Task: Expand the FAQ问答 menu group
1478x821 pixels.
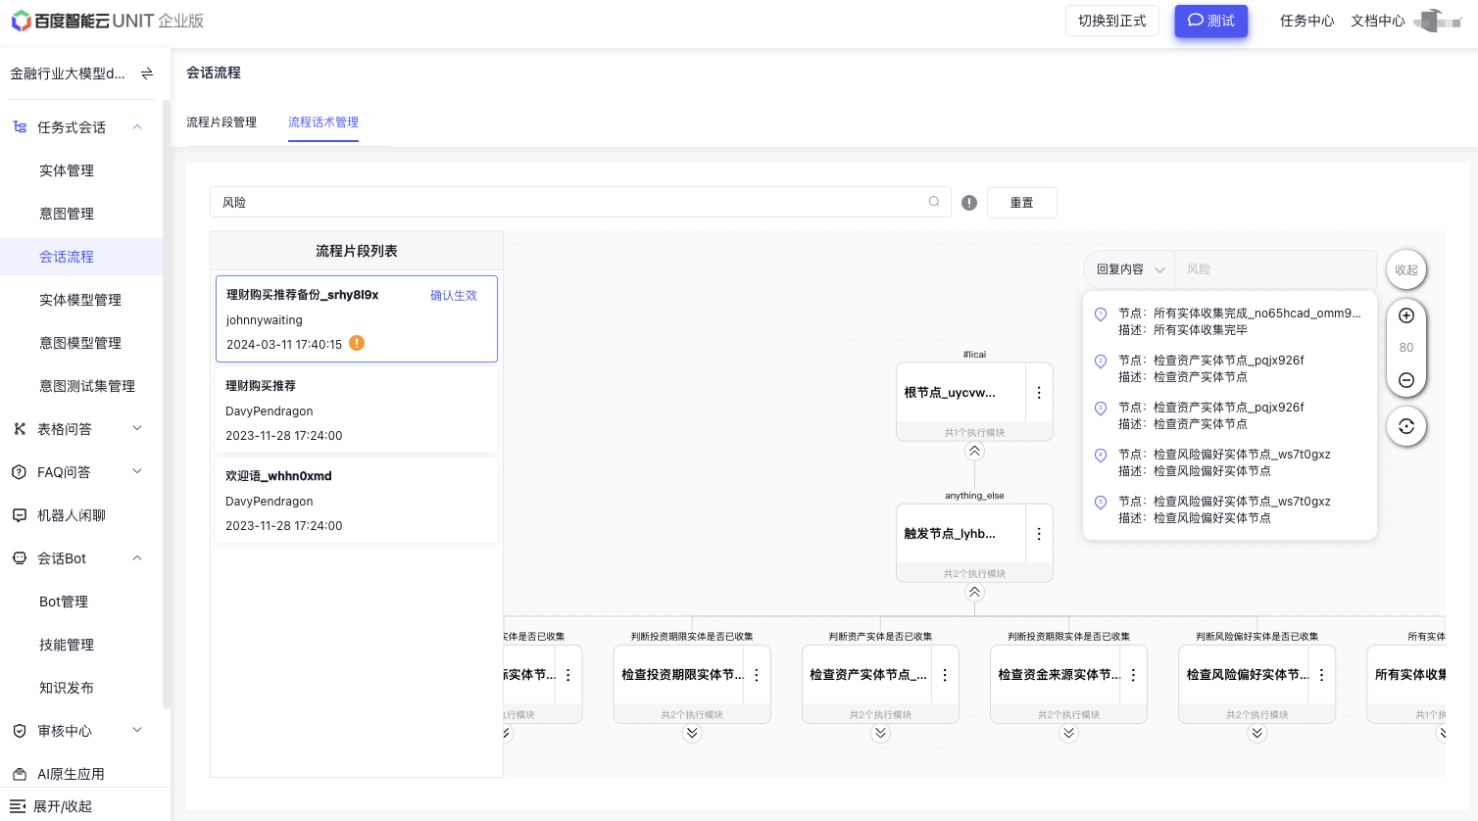Action: (137, 471)
